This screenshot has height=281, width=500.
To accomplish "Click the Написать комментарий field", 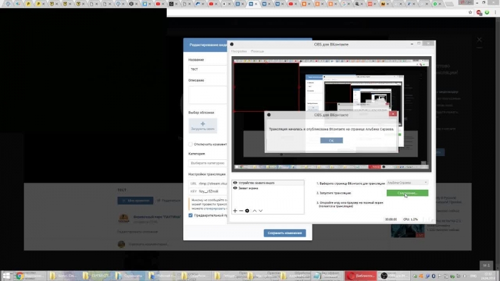I will point(149,244).
